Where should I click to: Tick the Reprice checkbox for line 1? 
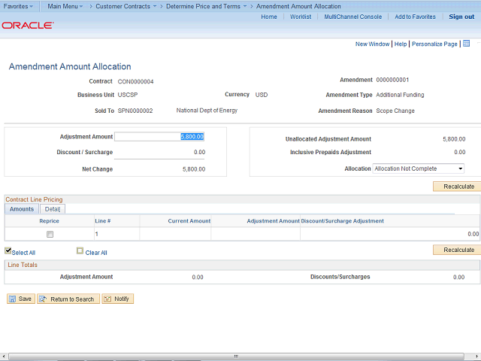point(50,234)
